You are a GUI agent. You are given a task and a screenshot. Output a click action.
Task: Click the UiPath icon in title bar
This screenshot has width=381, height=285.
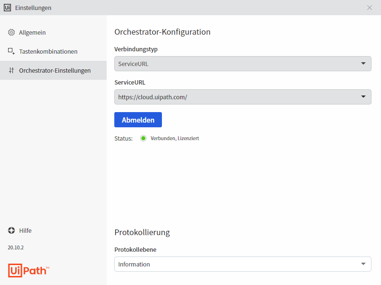8,8
